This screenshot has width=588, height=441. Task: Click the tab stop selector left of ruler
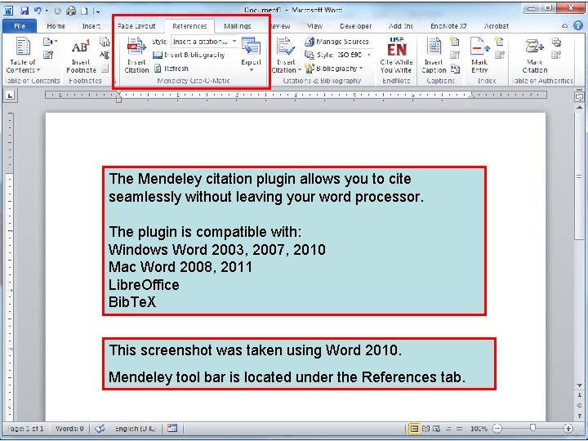pyautogui.click(x=10, y=96)
